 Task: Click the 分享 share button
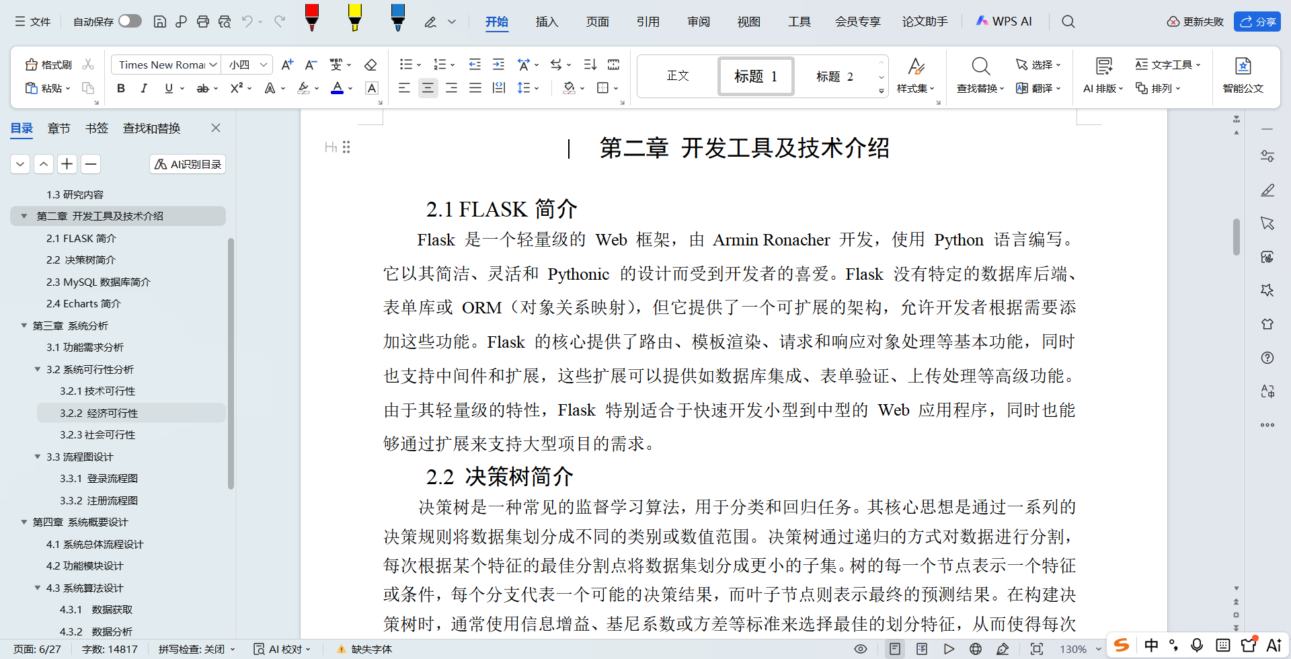click(x=1257, y=22)
